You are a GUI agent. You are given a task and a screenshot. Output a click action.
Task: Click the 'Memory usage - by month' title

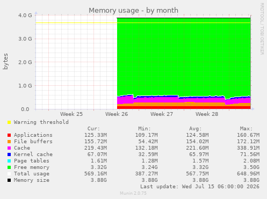pyautogui.click(x=133, y=10)
